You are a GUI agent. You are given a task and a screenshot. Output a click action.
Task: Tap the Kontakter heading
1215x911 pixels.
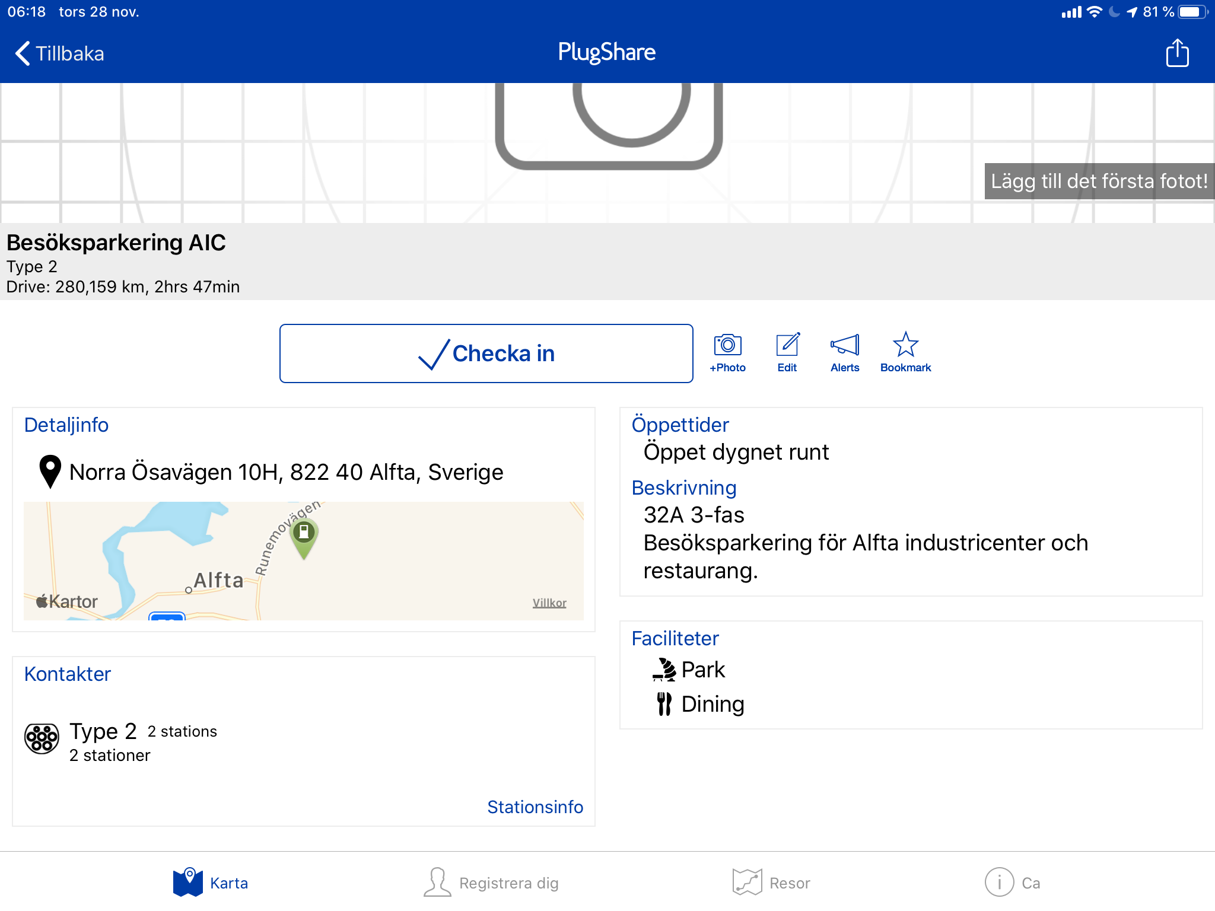tap(68, 674)
